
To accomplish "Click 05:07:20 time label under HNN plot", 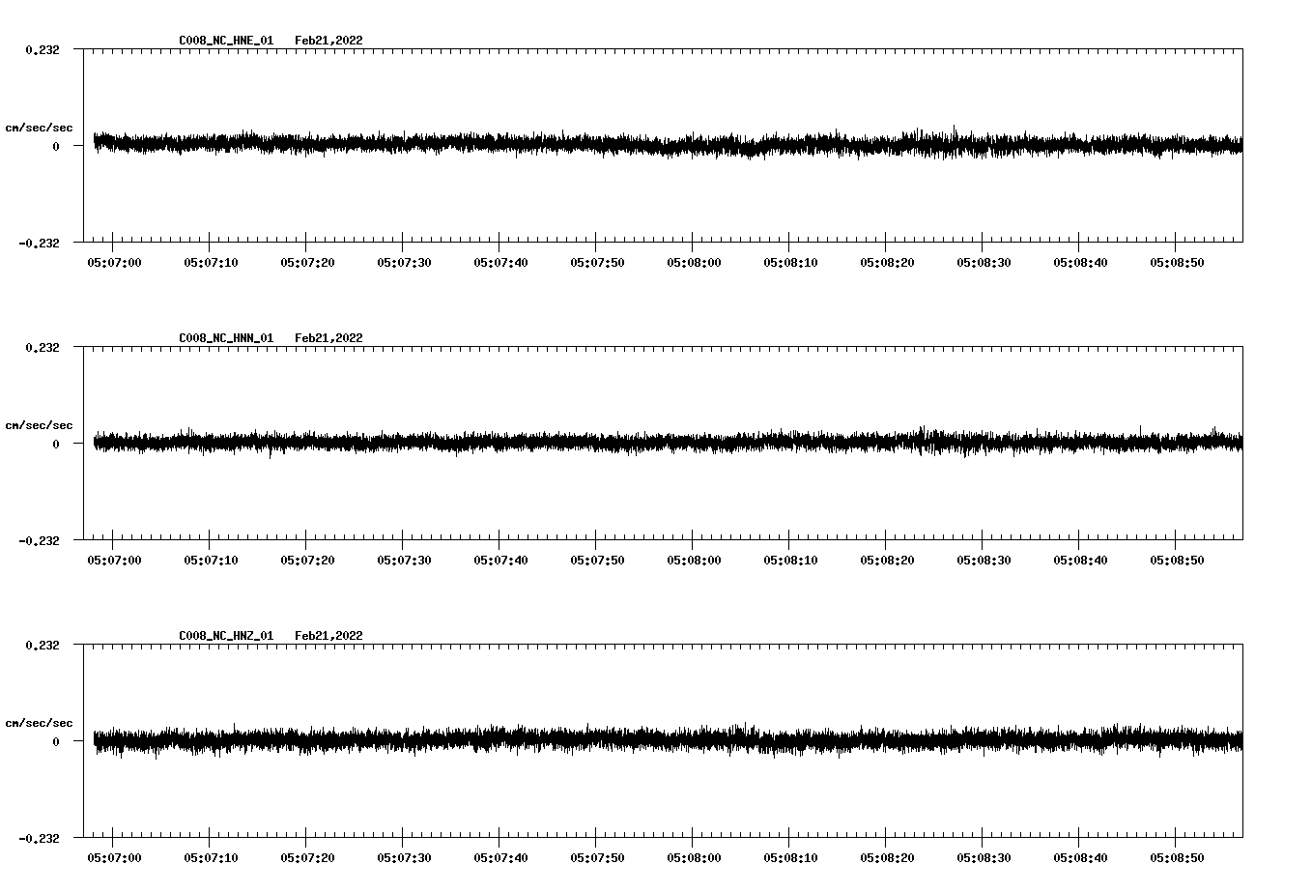I will pyautogui.click(x=307, y=561).
